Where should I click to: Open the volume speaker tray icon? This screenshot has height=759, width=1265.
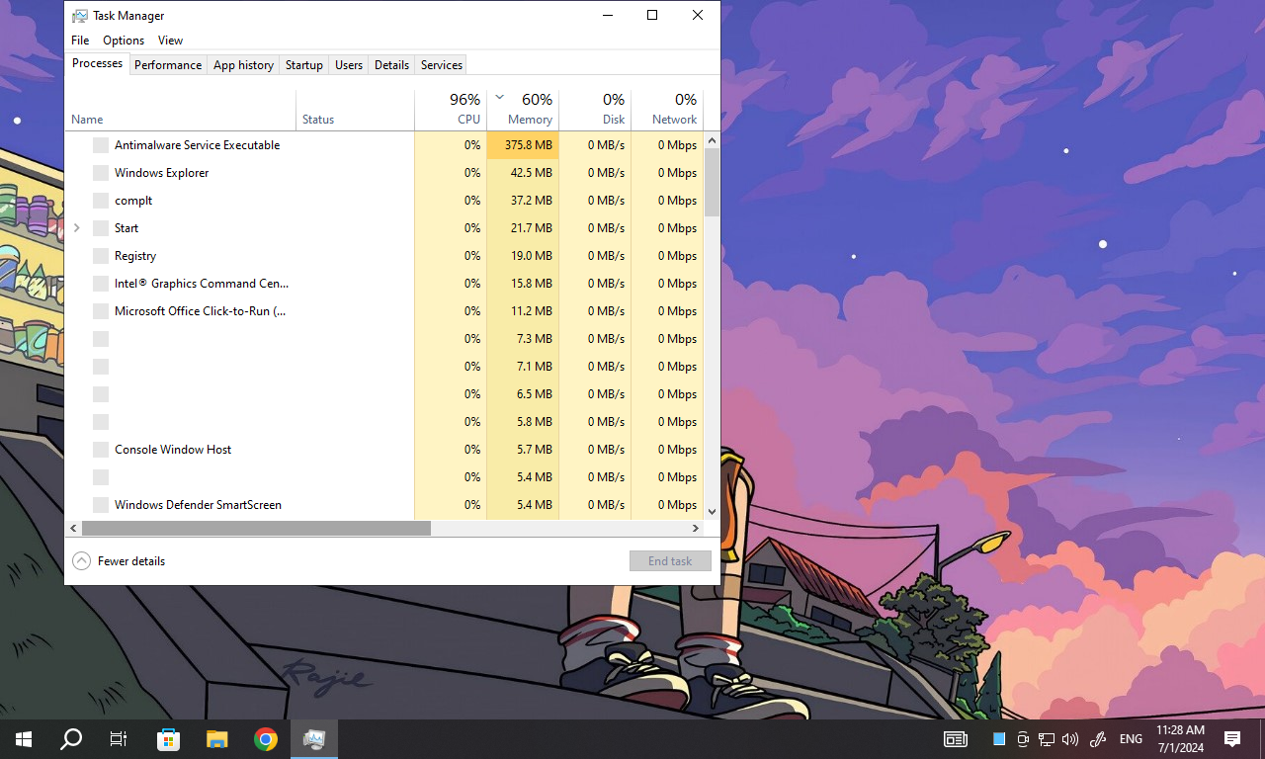(x=1070, y=739)
